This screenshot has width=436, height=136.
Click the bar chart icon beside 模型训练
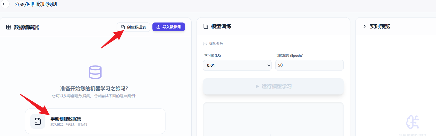coord(206,26)
